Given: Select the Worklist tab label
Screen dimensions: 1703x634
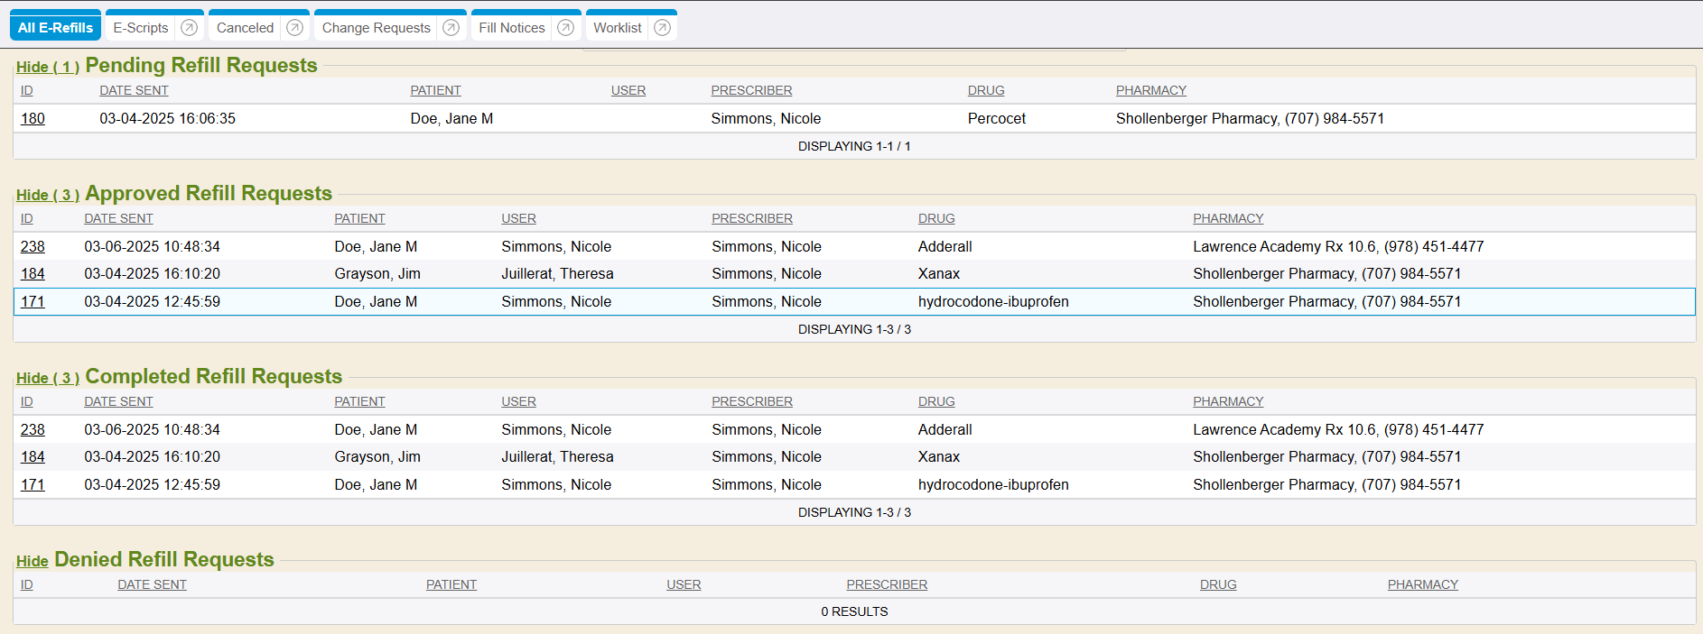Looking at the screenshot, I should (x=617, y=28).
